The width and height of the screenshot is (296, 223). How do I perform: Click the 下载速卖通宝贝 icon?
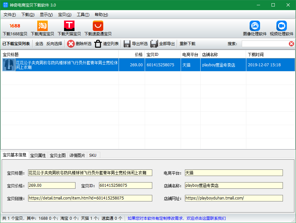[x=98, y=26]
